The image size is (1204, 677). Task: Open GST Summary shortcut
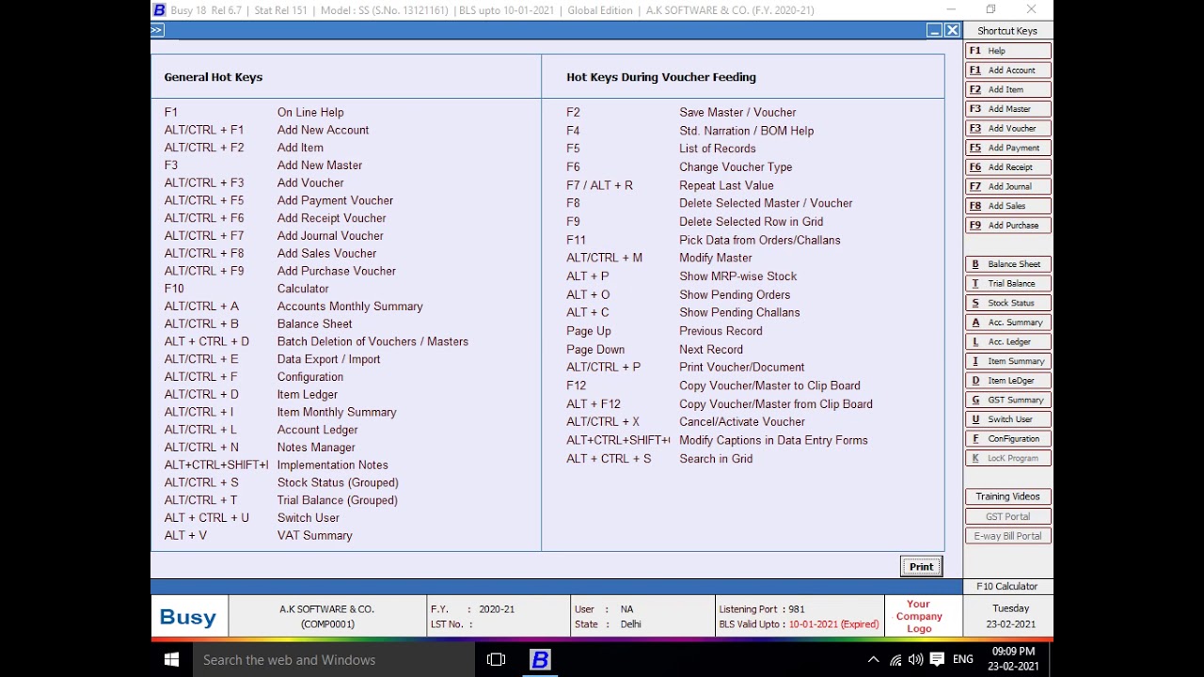coord(1007,400)
